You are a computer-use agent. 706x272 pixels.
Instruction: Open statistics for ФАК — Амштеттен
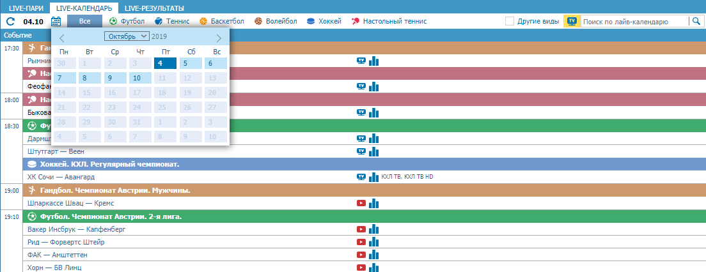[x=373, y=255]
